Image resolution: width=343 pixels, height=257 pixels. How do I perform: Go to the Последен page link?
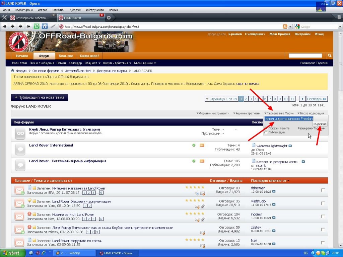[317, 99]
